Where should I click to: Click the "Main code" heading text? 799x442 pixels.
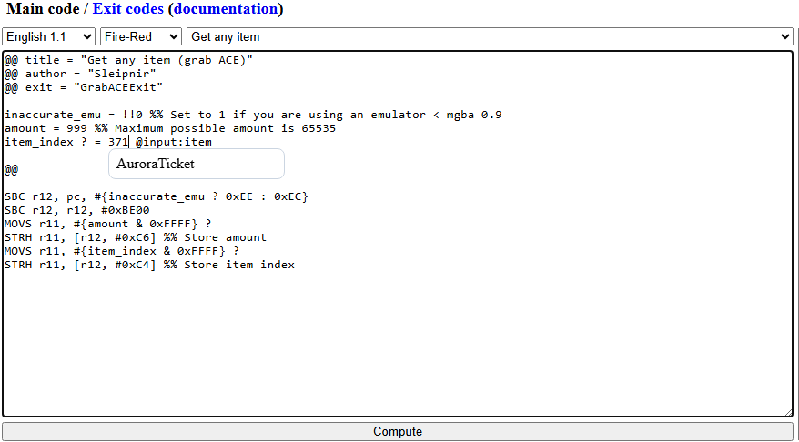point(44,9)
